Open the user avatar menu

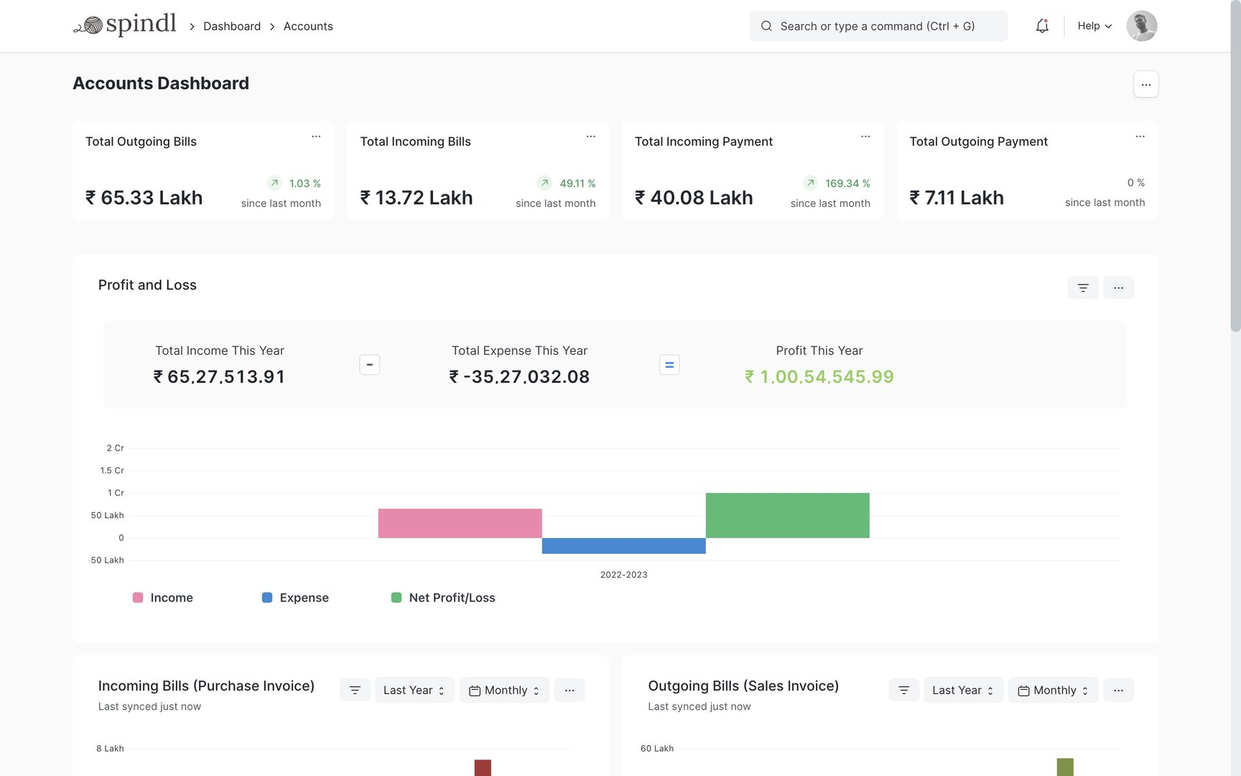[x=1141, y=26]
